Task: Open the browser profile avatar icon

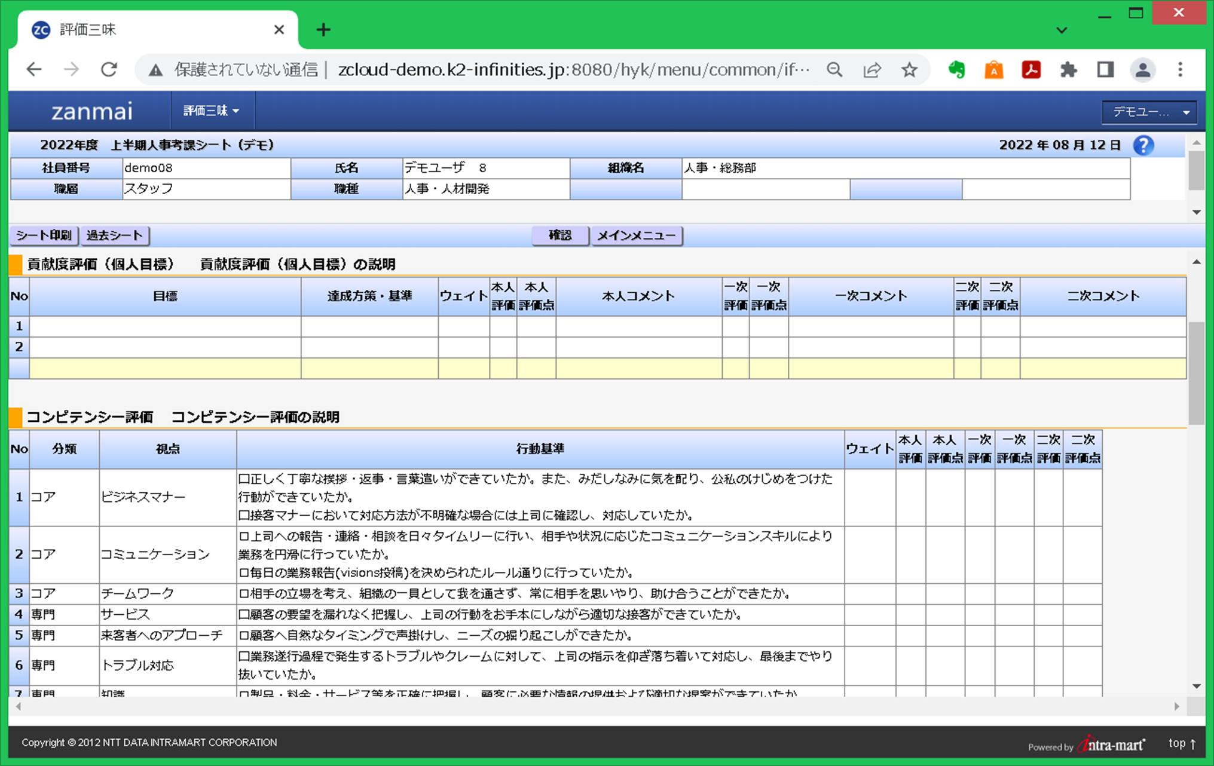Action: [x=1143, y=69]
